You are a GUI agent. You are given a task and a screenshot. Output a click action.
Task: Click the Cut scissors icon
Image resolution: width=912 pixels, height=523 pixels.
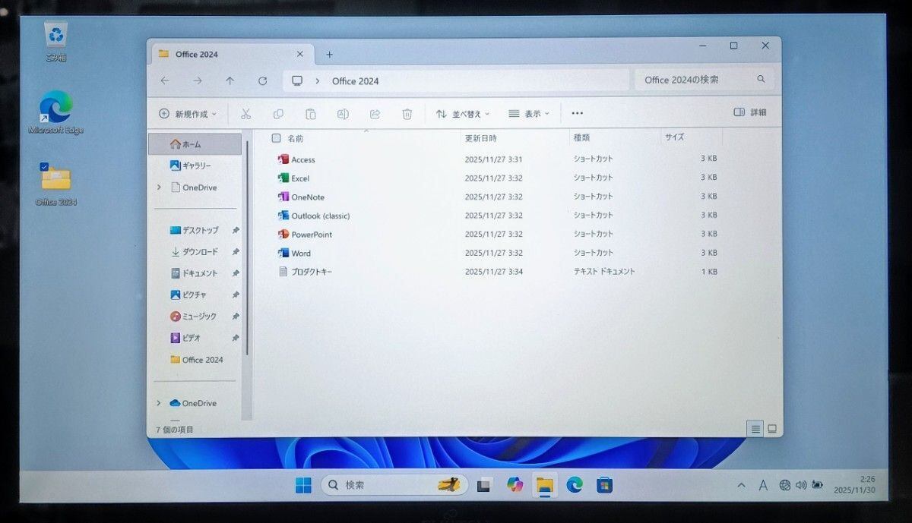pyautogui.click(x=245, y=114)
